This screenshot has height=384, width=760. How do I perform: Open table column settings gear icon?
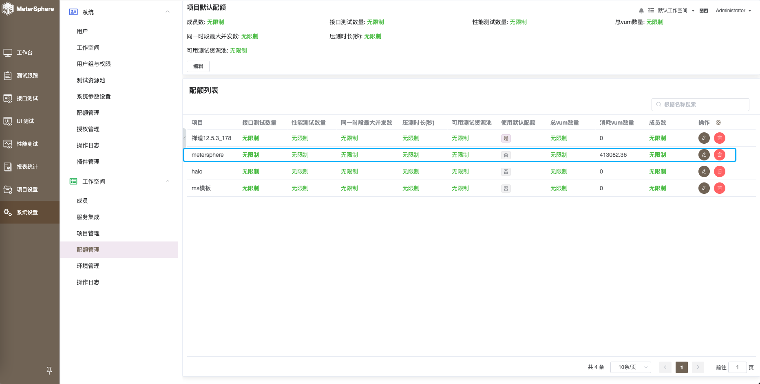pos(718,123)
